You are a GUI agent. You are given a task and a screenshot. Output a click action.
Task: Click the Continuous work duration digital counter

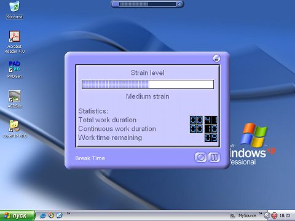(x=203, y=129)
